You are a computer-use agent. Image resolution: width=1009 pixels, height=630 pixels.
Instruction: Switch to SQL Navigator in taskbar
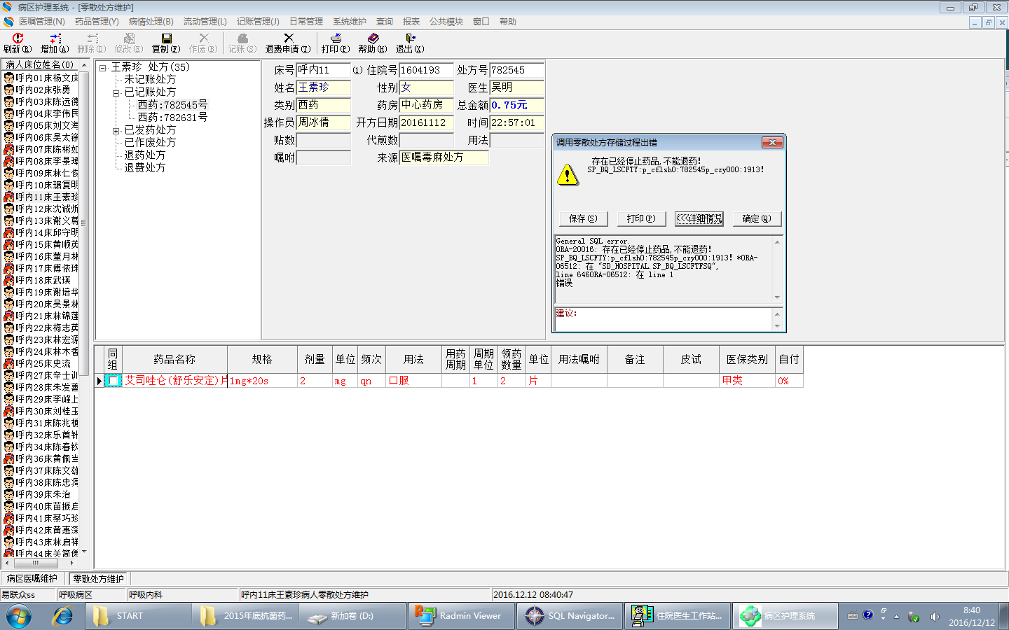(x=570, y=616)
